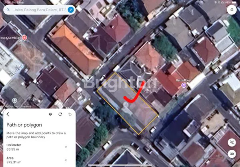Tap the 10 m map scale bar
This screenshot has height=167, width=240.
pos(213,157)
